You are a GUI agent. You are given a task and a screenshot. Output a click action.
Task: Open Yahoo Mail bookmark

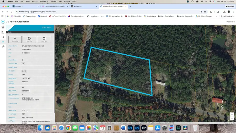click(16, 16)
